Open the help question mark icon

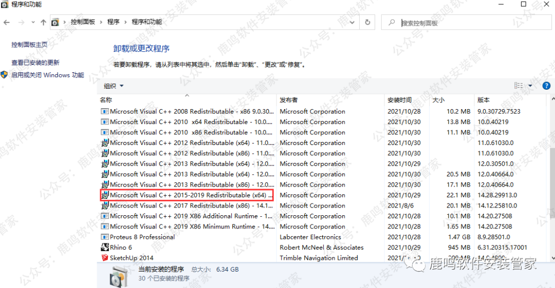(546, 86)
